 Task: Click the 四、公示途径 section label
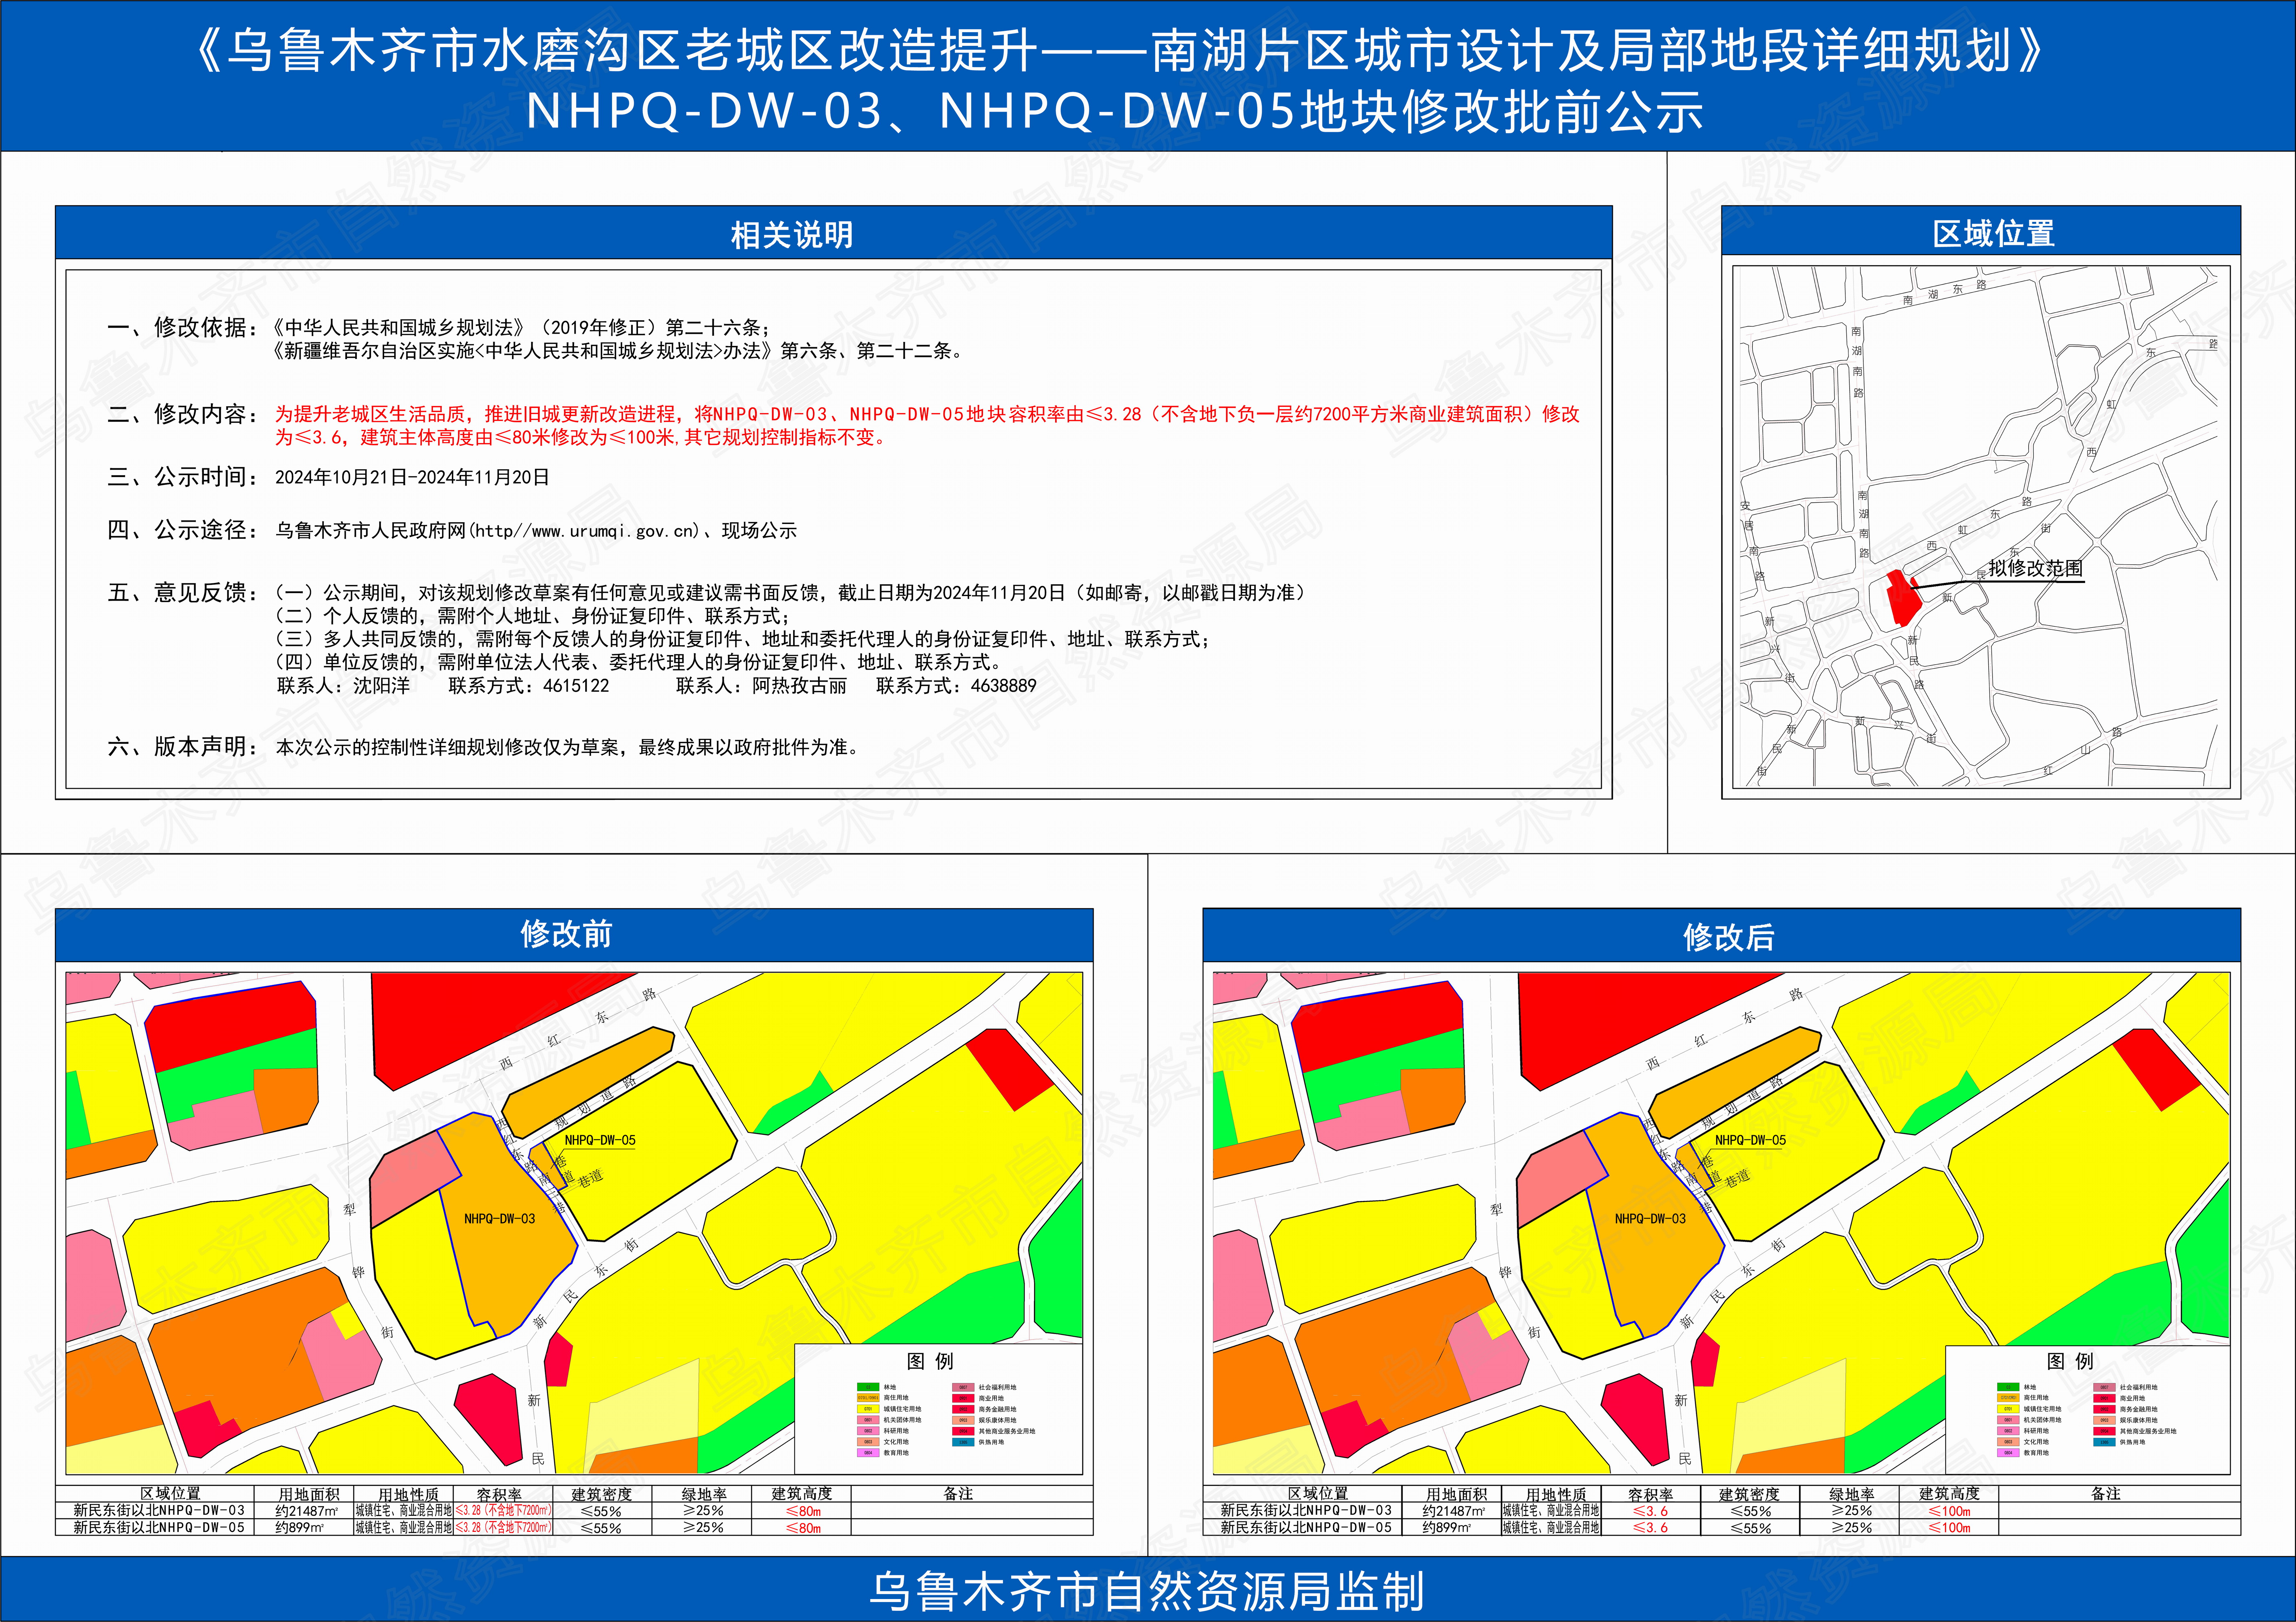[182, 530]
